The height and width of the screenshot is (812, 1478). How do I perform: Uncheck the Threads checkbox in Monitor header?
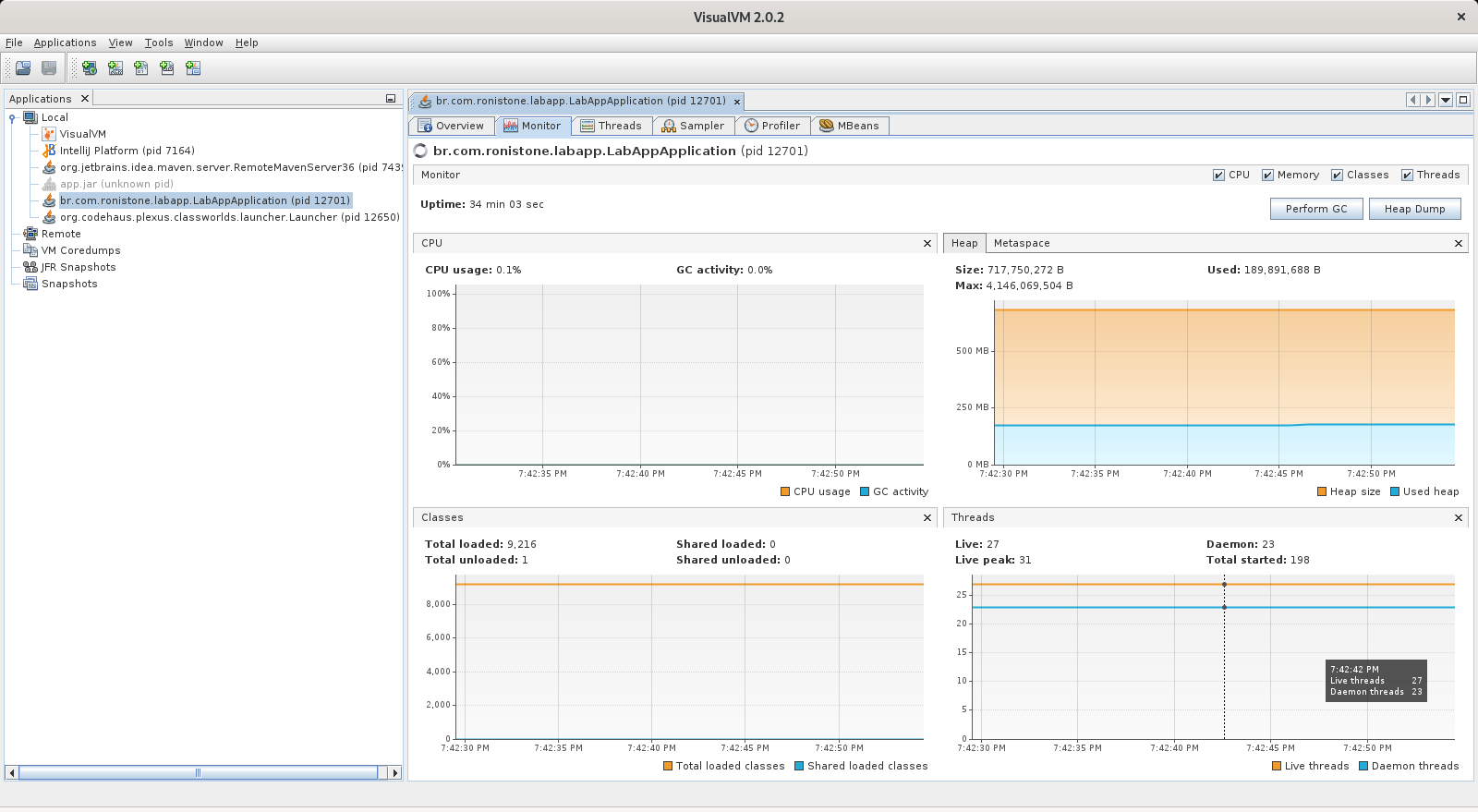(1407, 176)
